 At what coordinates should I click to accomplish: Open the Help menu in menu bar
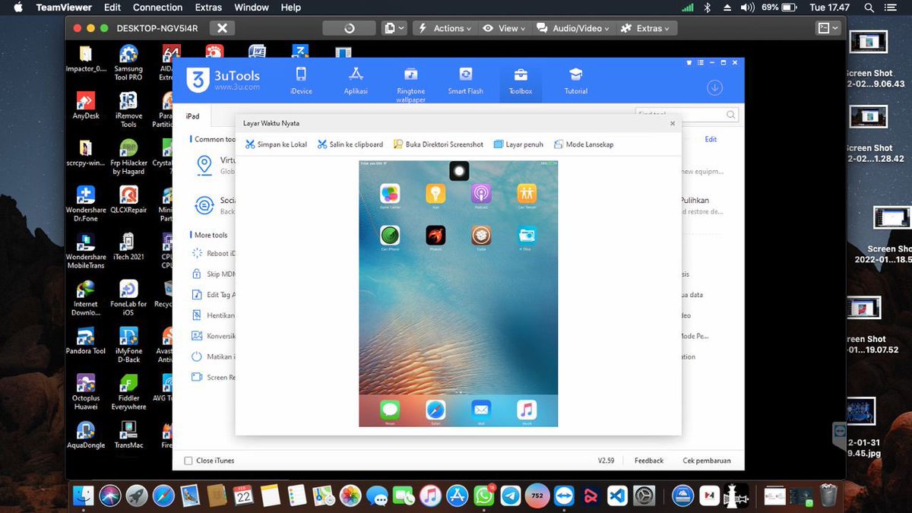tap(291, 8)
